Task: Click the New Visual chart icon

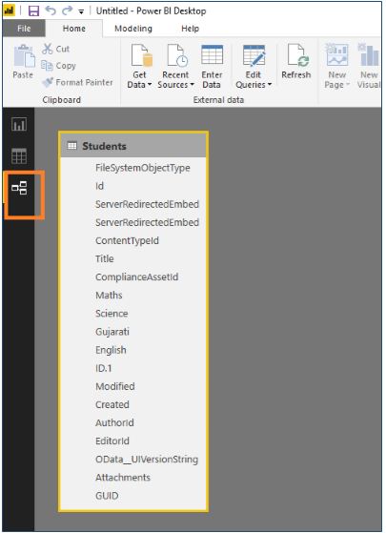Action: click(x=369, y=55)
